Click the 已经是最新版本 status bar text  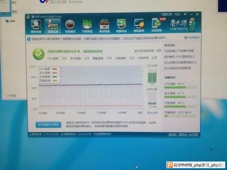coord(103,134)
